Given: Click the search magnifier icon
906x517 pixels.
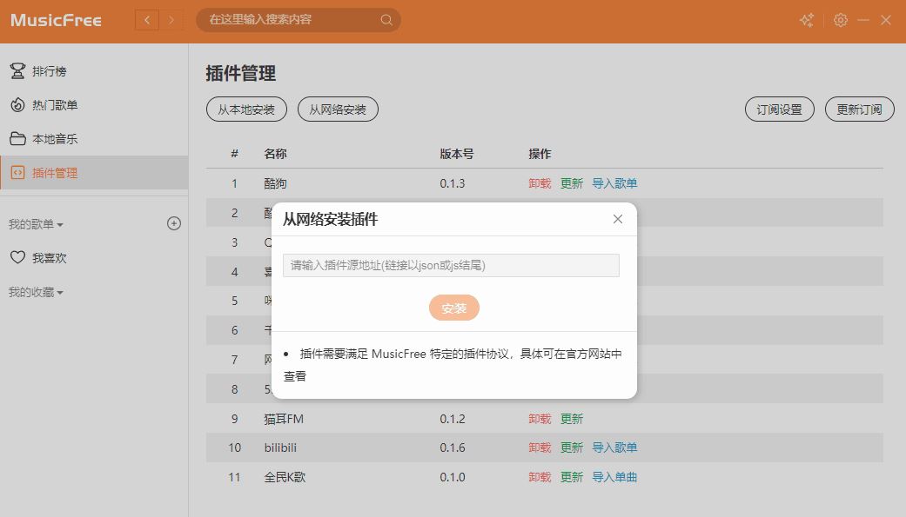Looking at the screenshot, I should click(386, 19).
